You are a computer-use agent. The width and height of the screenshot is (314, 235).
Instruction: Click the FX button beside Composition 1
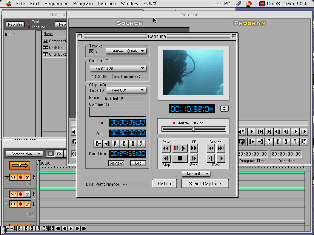tap(59, 154)
